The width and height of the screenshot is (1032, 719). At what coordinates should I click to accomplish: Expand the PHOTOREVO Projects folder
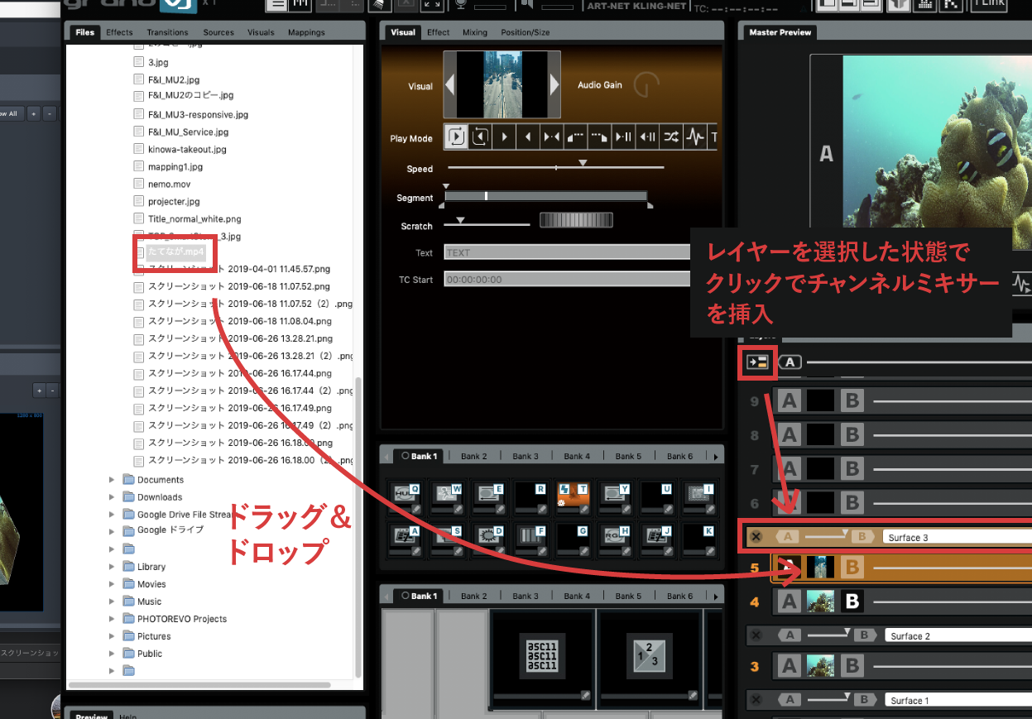click(112, 619)
